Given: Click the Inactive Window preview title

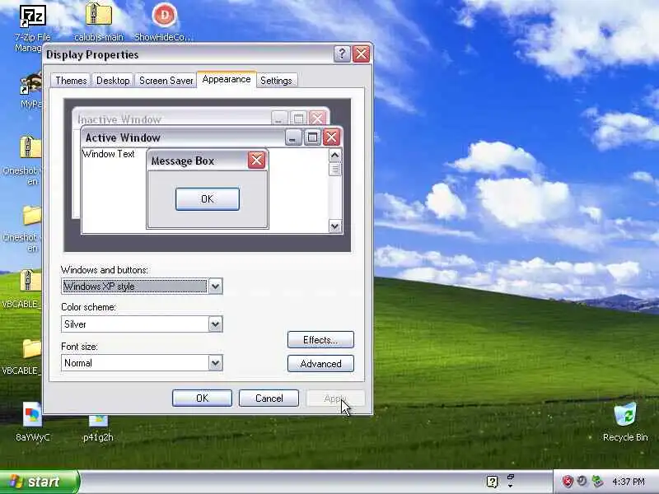Looking at the screenshot, I should click(119, 119).
